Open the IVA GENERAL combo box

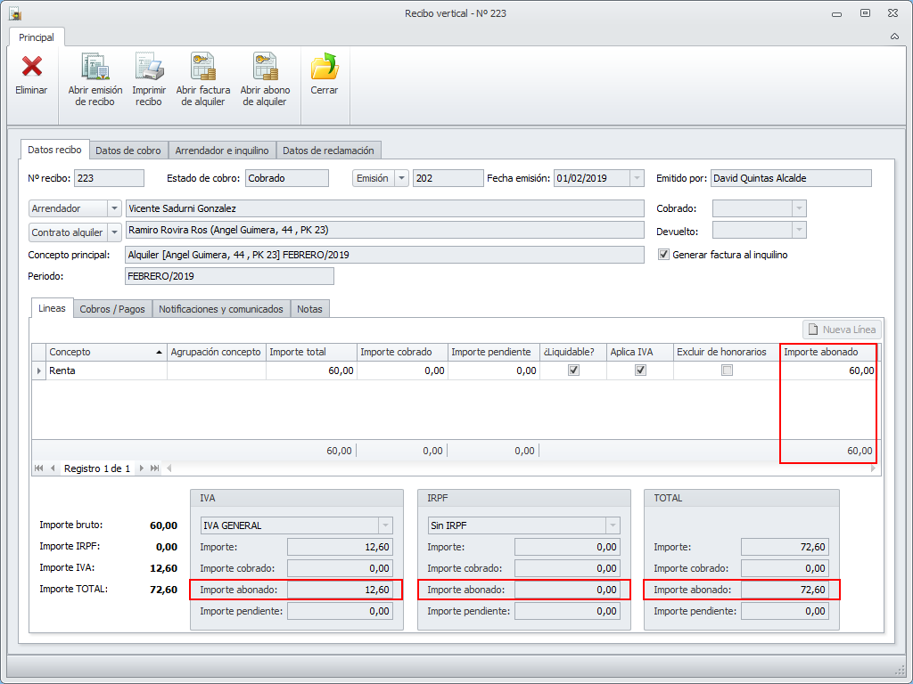[x=385, y=525]
